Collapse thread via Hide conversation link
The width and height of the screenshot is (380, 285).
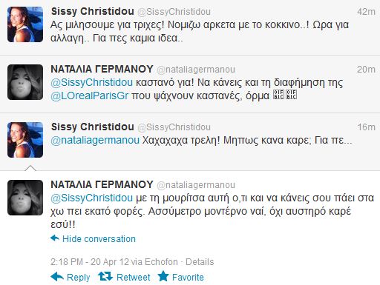[x=99, y=239]
